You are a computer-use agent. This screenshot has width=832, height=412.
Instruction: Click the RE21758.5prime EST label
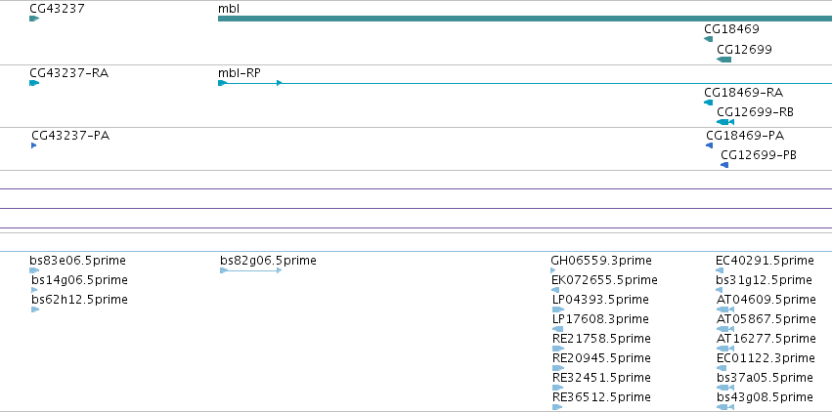click(601, 339)
